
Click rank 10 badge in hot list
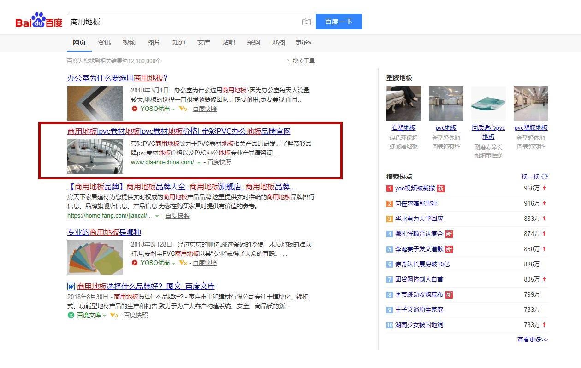click(x=390, y=325)
